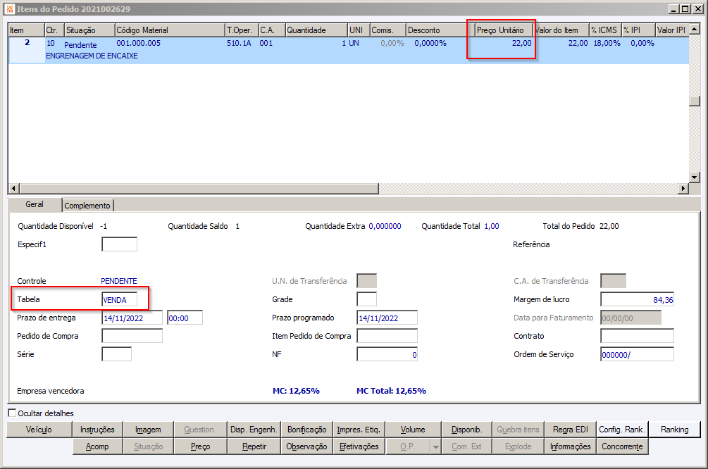Open Observação
The image size is (708, 469).
tap(306, 447)
